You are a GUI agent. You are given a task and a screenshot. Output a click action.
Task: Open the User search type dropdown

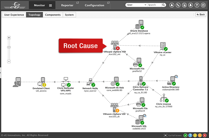(136, 5)
